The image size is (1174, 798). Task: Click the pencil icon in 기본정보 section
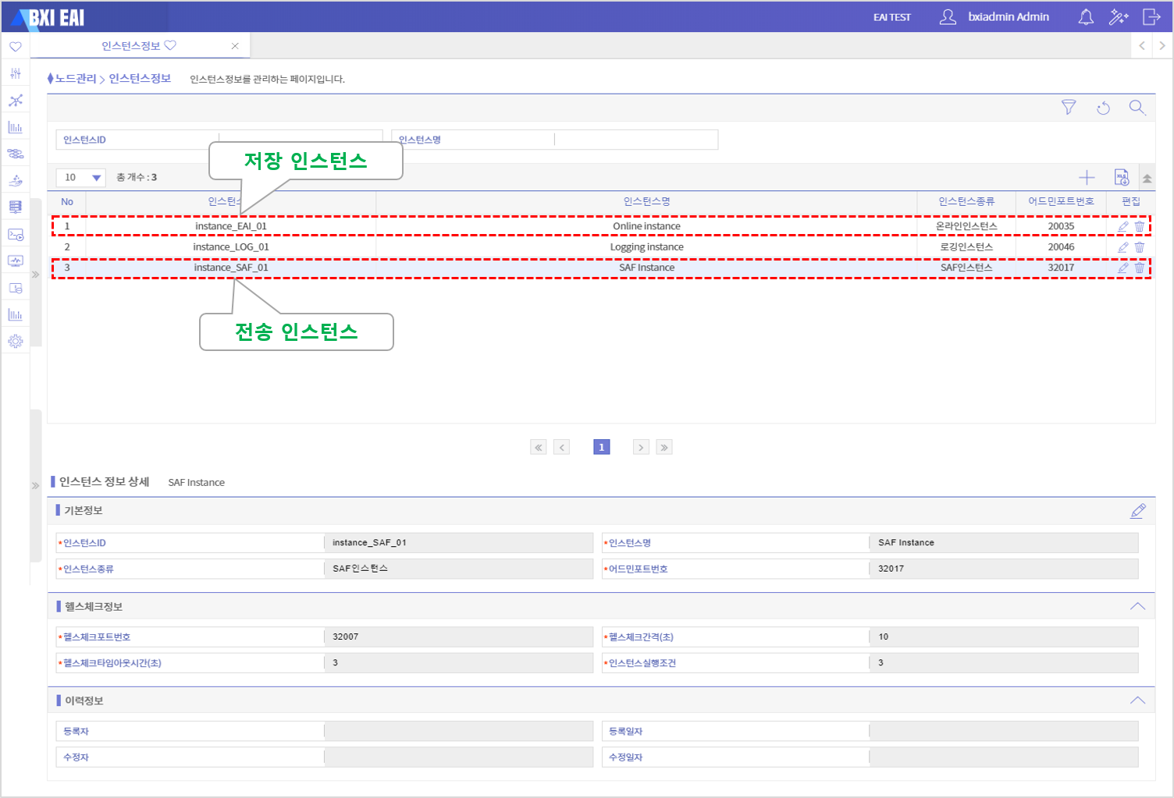1138,511
